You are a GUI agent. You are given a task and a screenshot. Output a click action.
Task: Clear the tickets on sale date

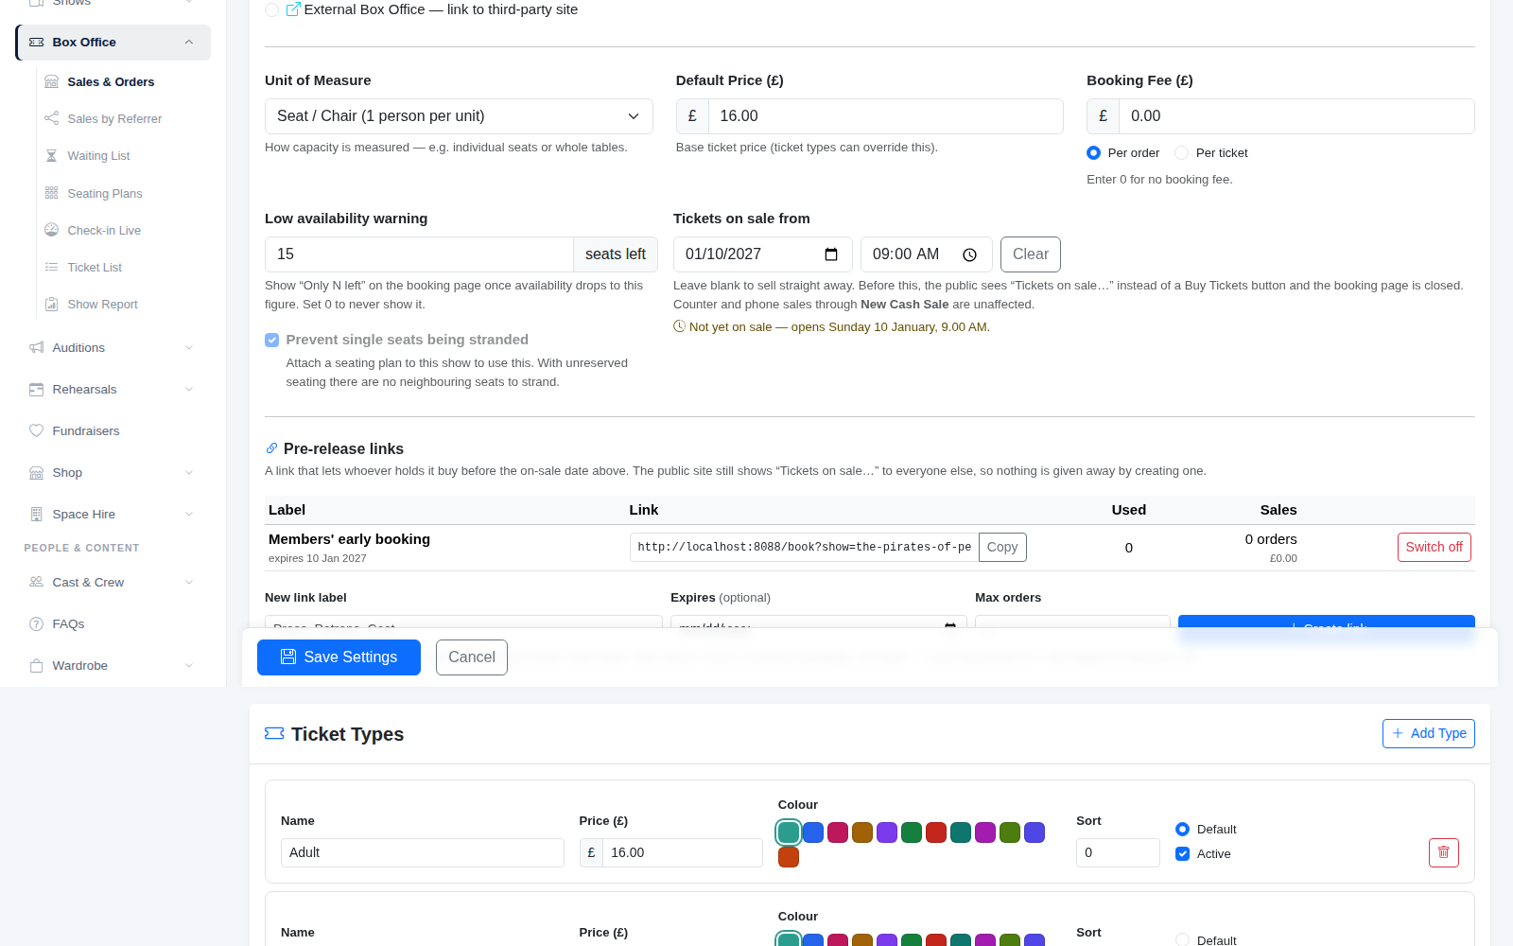[1031, 254]
